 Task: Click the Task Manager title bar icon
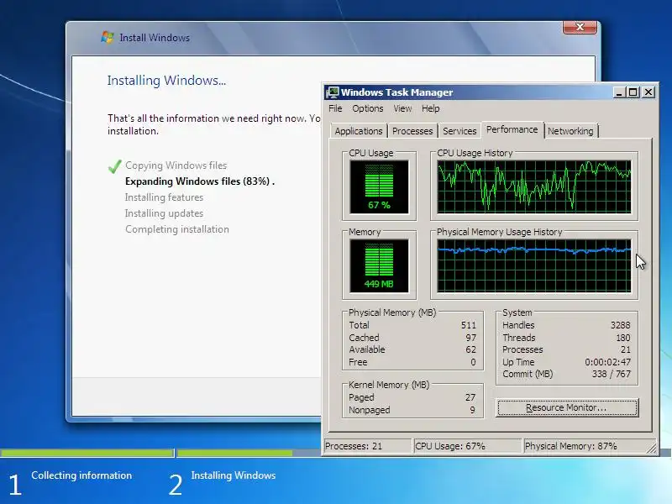[332, 92]
